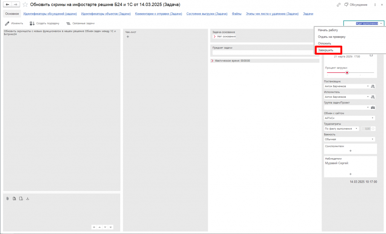Open Связанные задачи

(81, 23)
